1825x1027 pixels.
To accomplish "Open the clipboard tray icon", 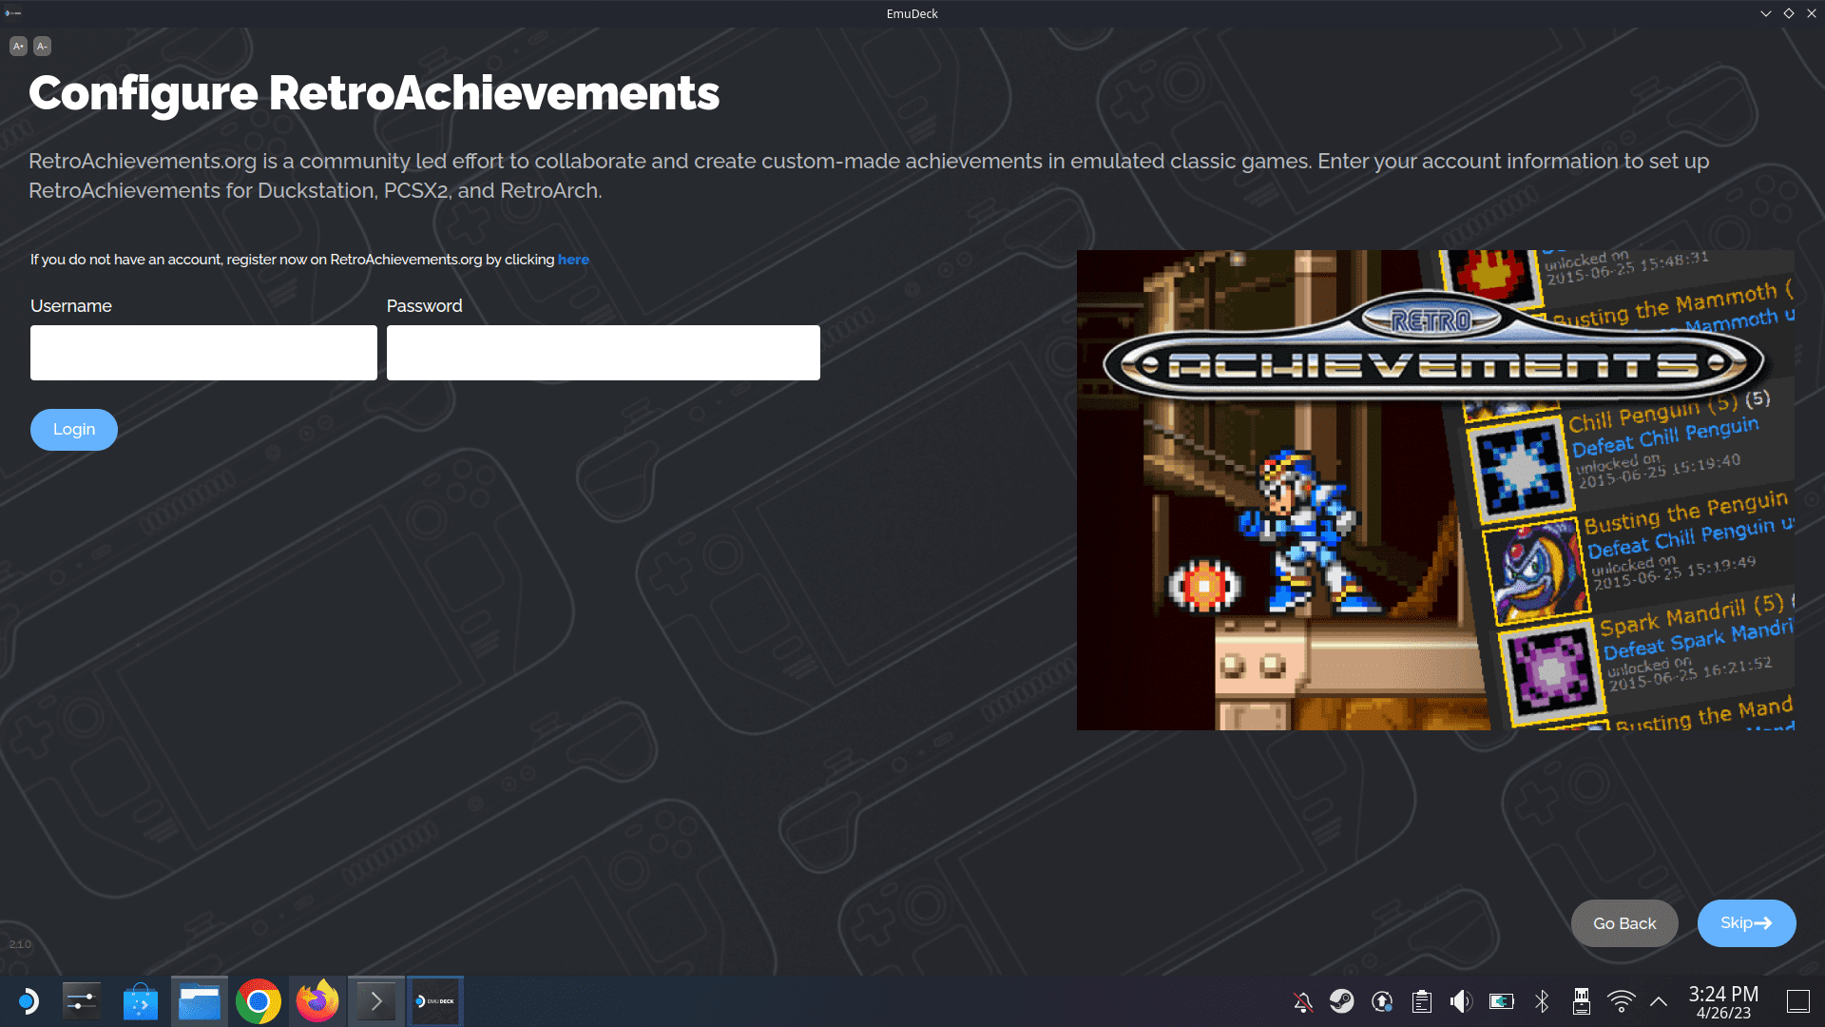I will point(1422,1001).
